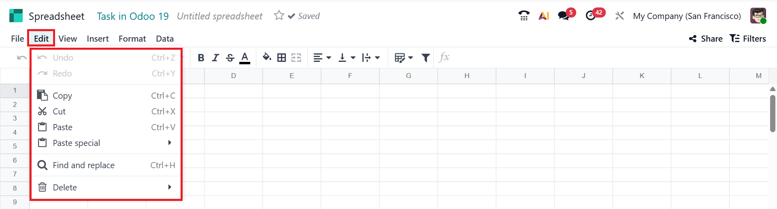The image size is (777, 209).
Task: Open the AI assistant icon
Action: 544,16
